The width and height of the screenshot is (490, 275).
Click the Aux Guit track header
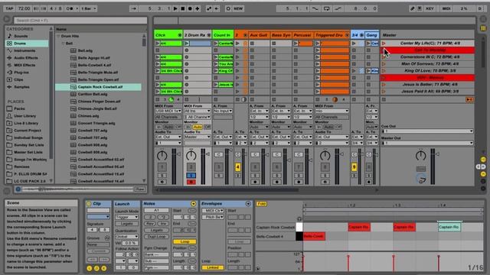click(x=259, y=35)
